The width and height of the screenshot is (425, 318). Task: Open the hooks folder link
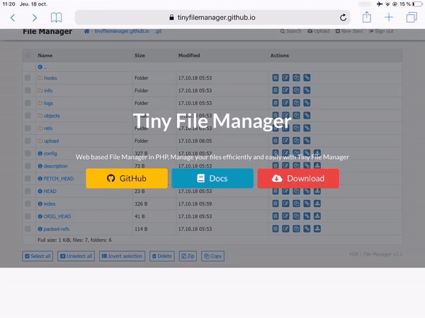(50, 78)
